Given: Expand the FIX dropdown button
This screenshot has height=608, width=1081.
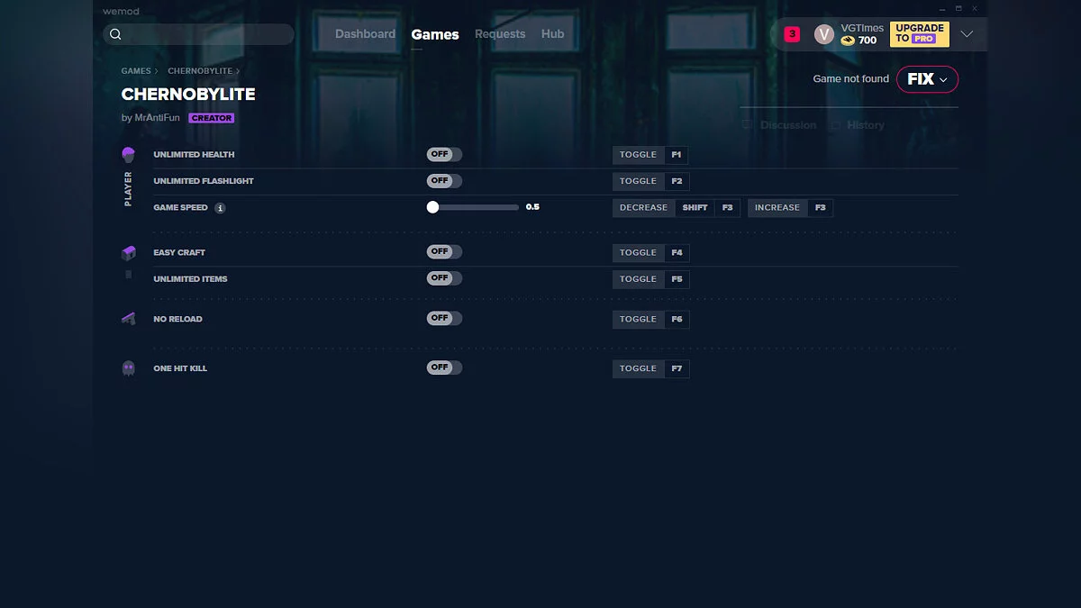Looking at the screenshot, I should click(x=927, y=79).
